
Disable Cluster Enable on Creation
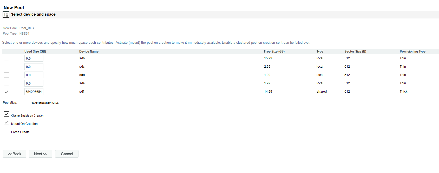[x=6, y=114]
